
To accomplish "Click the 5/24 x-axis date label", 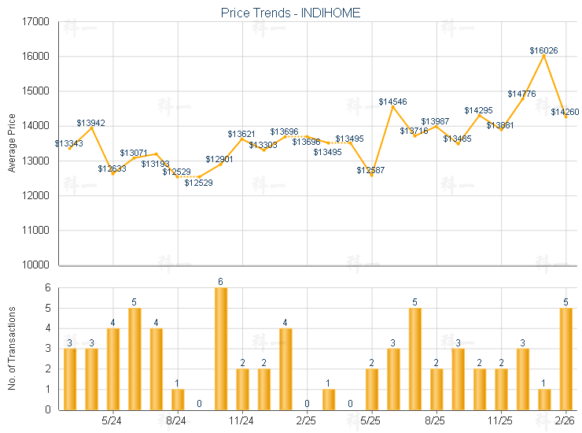I will point(112,421).
